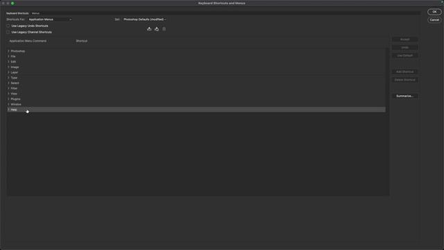
Task: Click the Summarize... button
Action: click(405, 96)
